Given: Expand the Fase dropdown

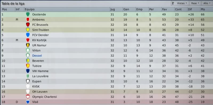Looking at the screenshot, I should [195, 3].
